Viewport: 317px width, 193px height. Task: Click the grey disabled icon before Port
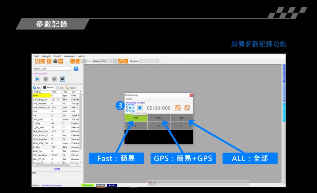(84, 61)
